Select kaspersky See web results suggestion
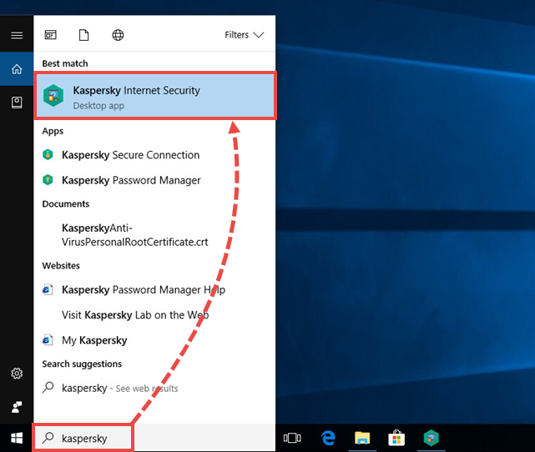This screenshot has width=535, height=452. coord(154,389)
